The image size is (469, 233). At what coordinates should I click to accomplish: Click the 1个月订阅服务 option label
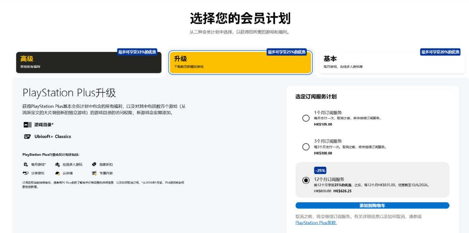coord(328,113)
